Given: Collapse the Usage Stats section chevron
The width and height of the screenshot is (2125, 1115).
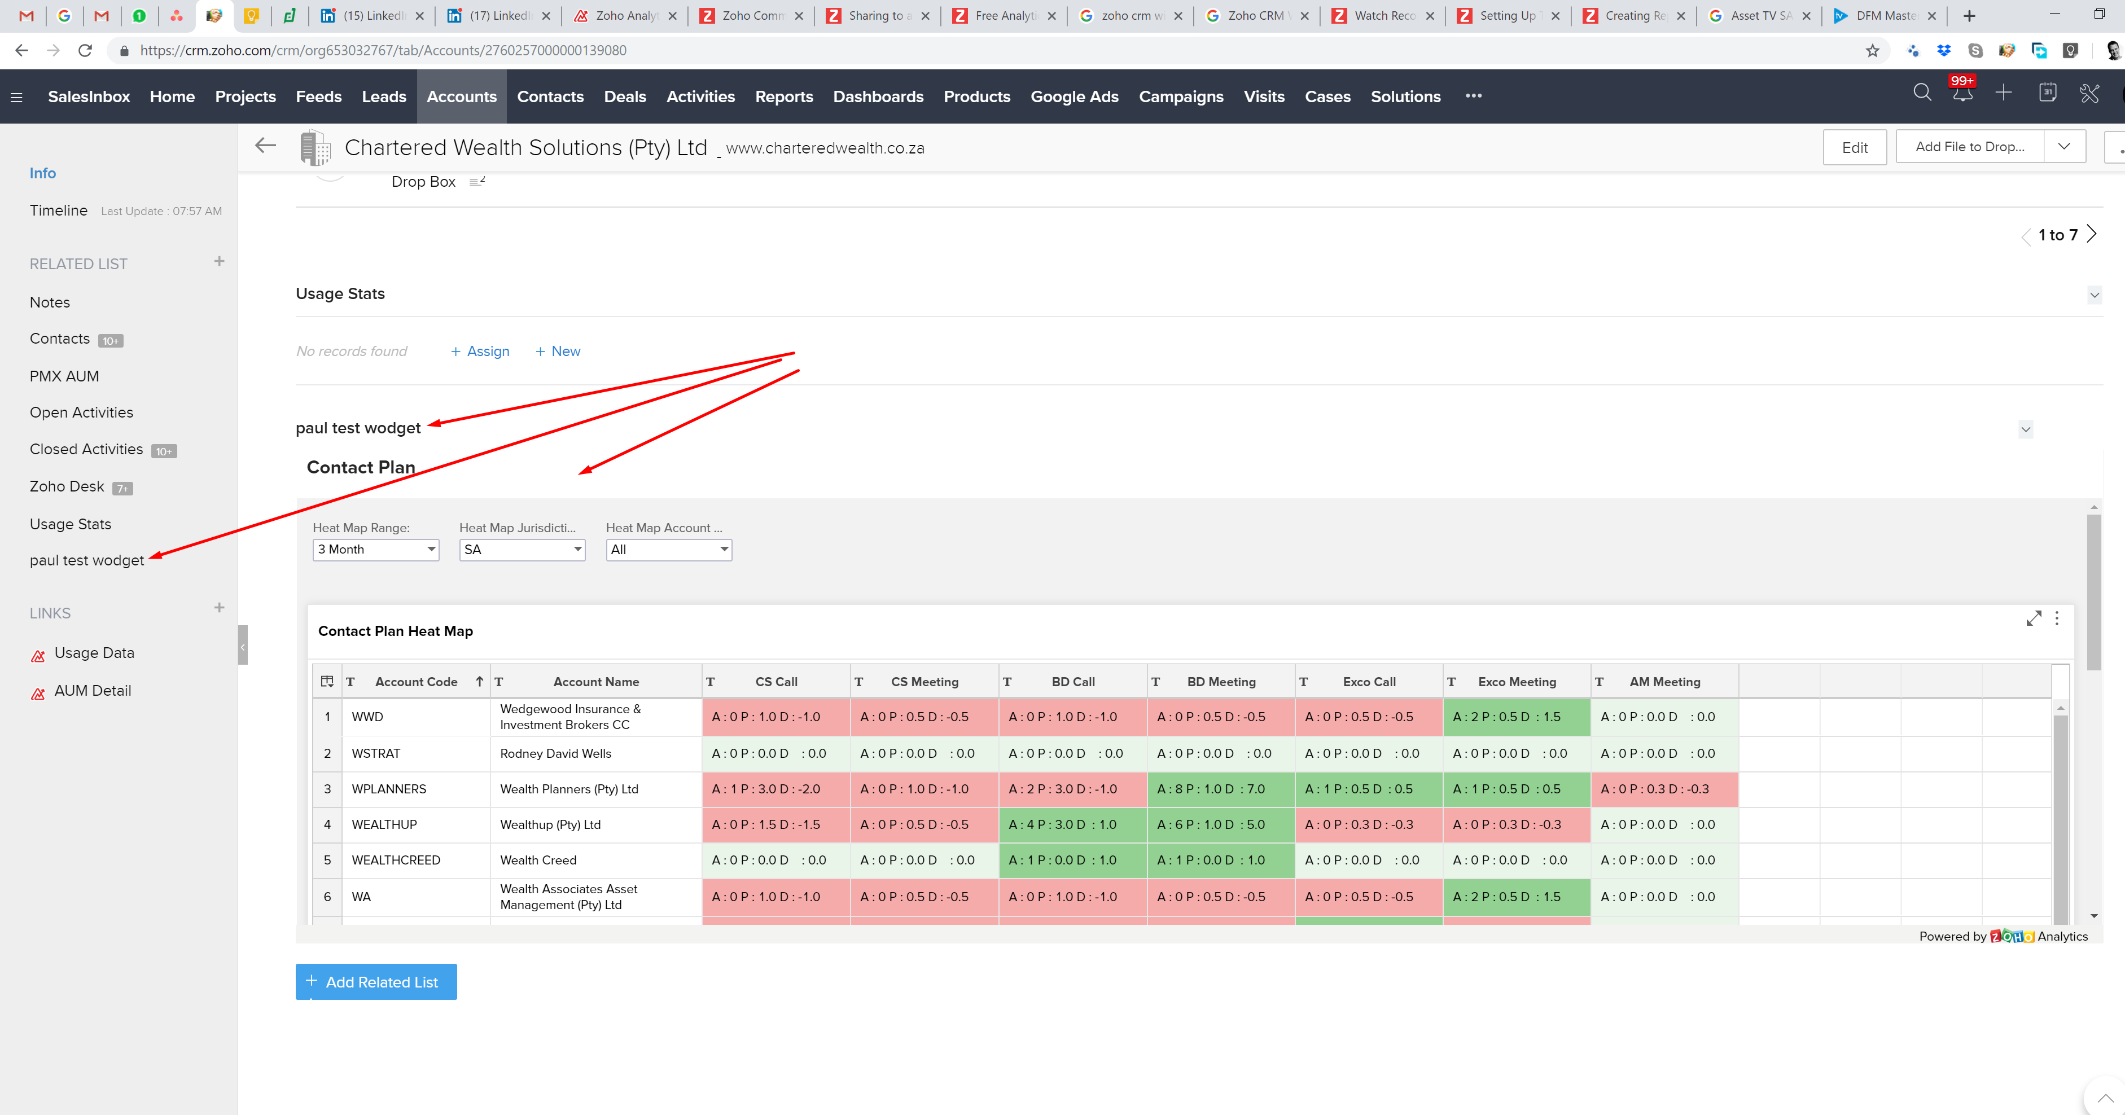Looking at the screenshot, I should (2093, 295).
